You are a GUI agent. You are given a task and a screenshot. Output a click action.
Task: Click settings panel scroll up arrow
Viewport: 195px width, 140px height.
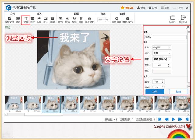tap(189, 31)
